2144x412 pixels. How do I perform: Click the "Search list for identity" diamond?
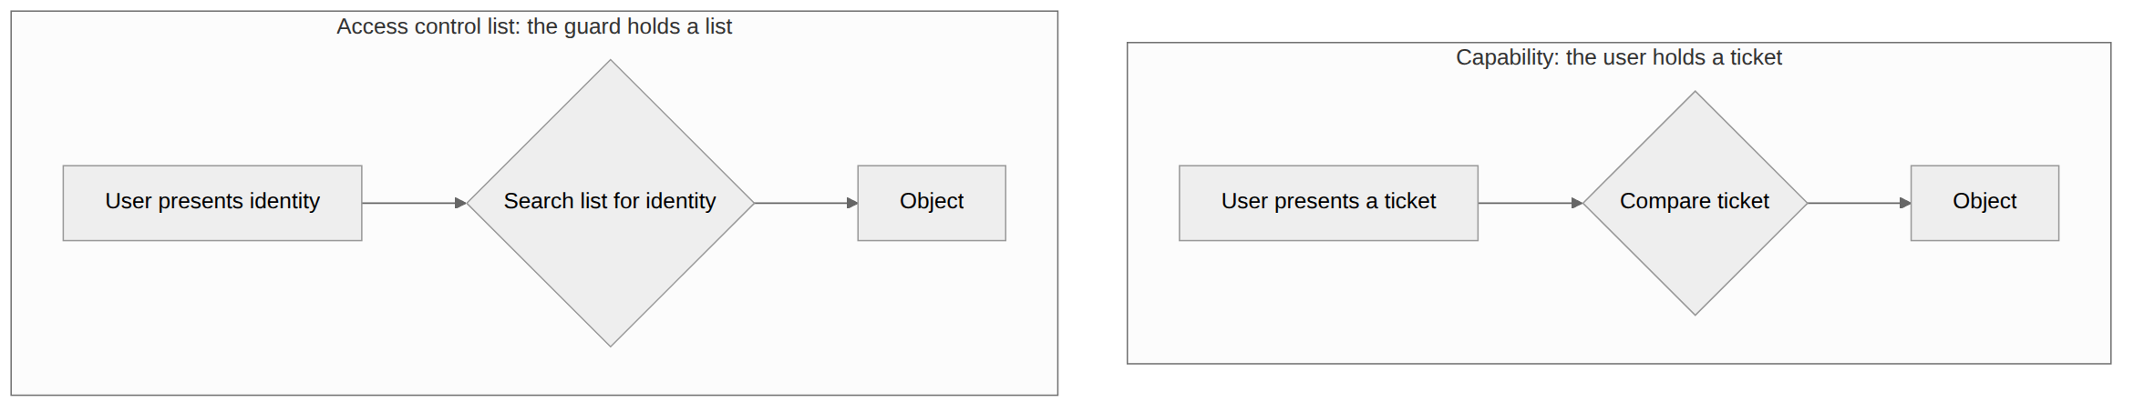(611, 203)
